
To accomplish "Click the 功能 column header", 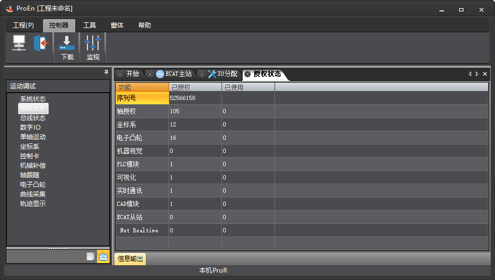I will [x=142, y=87].
